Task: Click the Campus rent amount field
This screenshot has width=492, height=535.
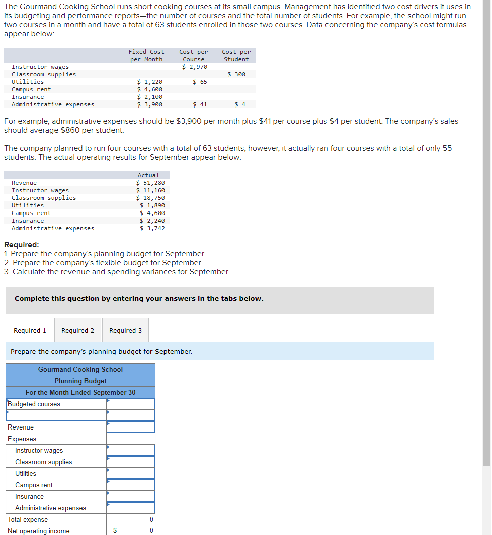Action: pyautogui.click(x=131, y=485)
